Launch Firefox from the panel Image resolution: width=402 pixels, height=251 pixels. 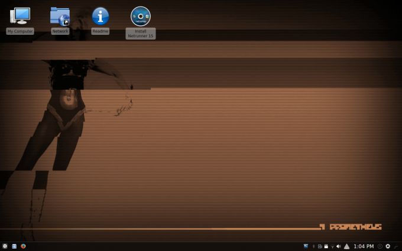pos(23,246)
